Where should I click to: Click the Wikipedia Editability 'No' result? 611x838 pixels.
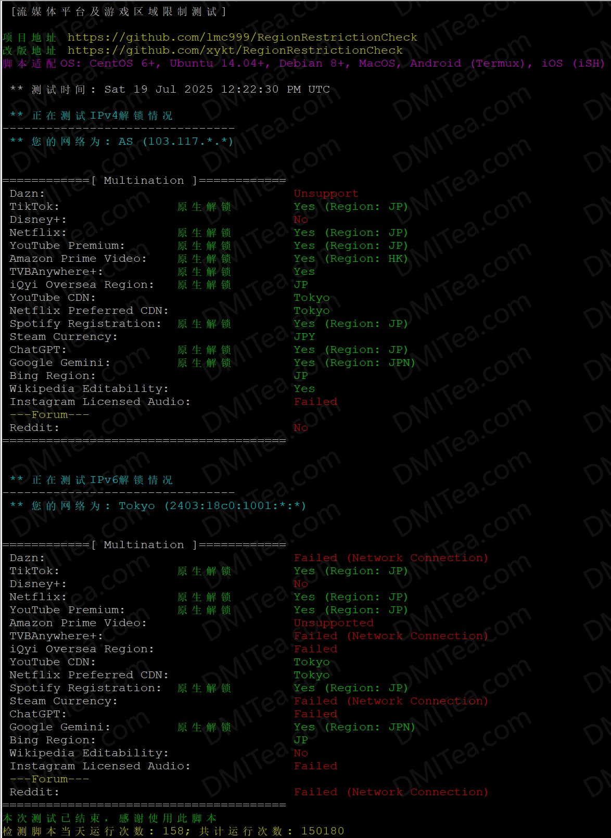click(301, 753)
